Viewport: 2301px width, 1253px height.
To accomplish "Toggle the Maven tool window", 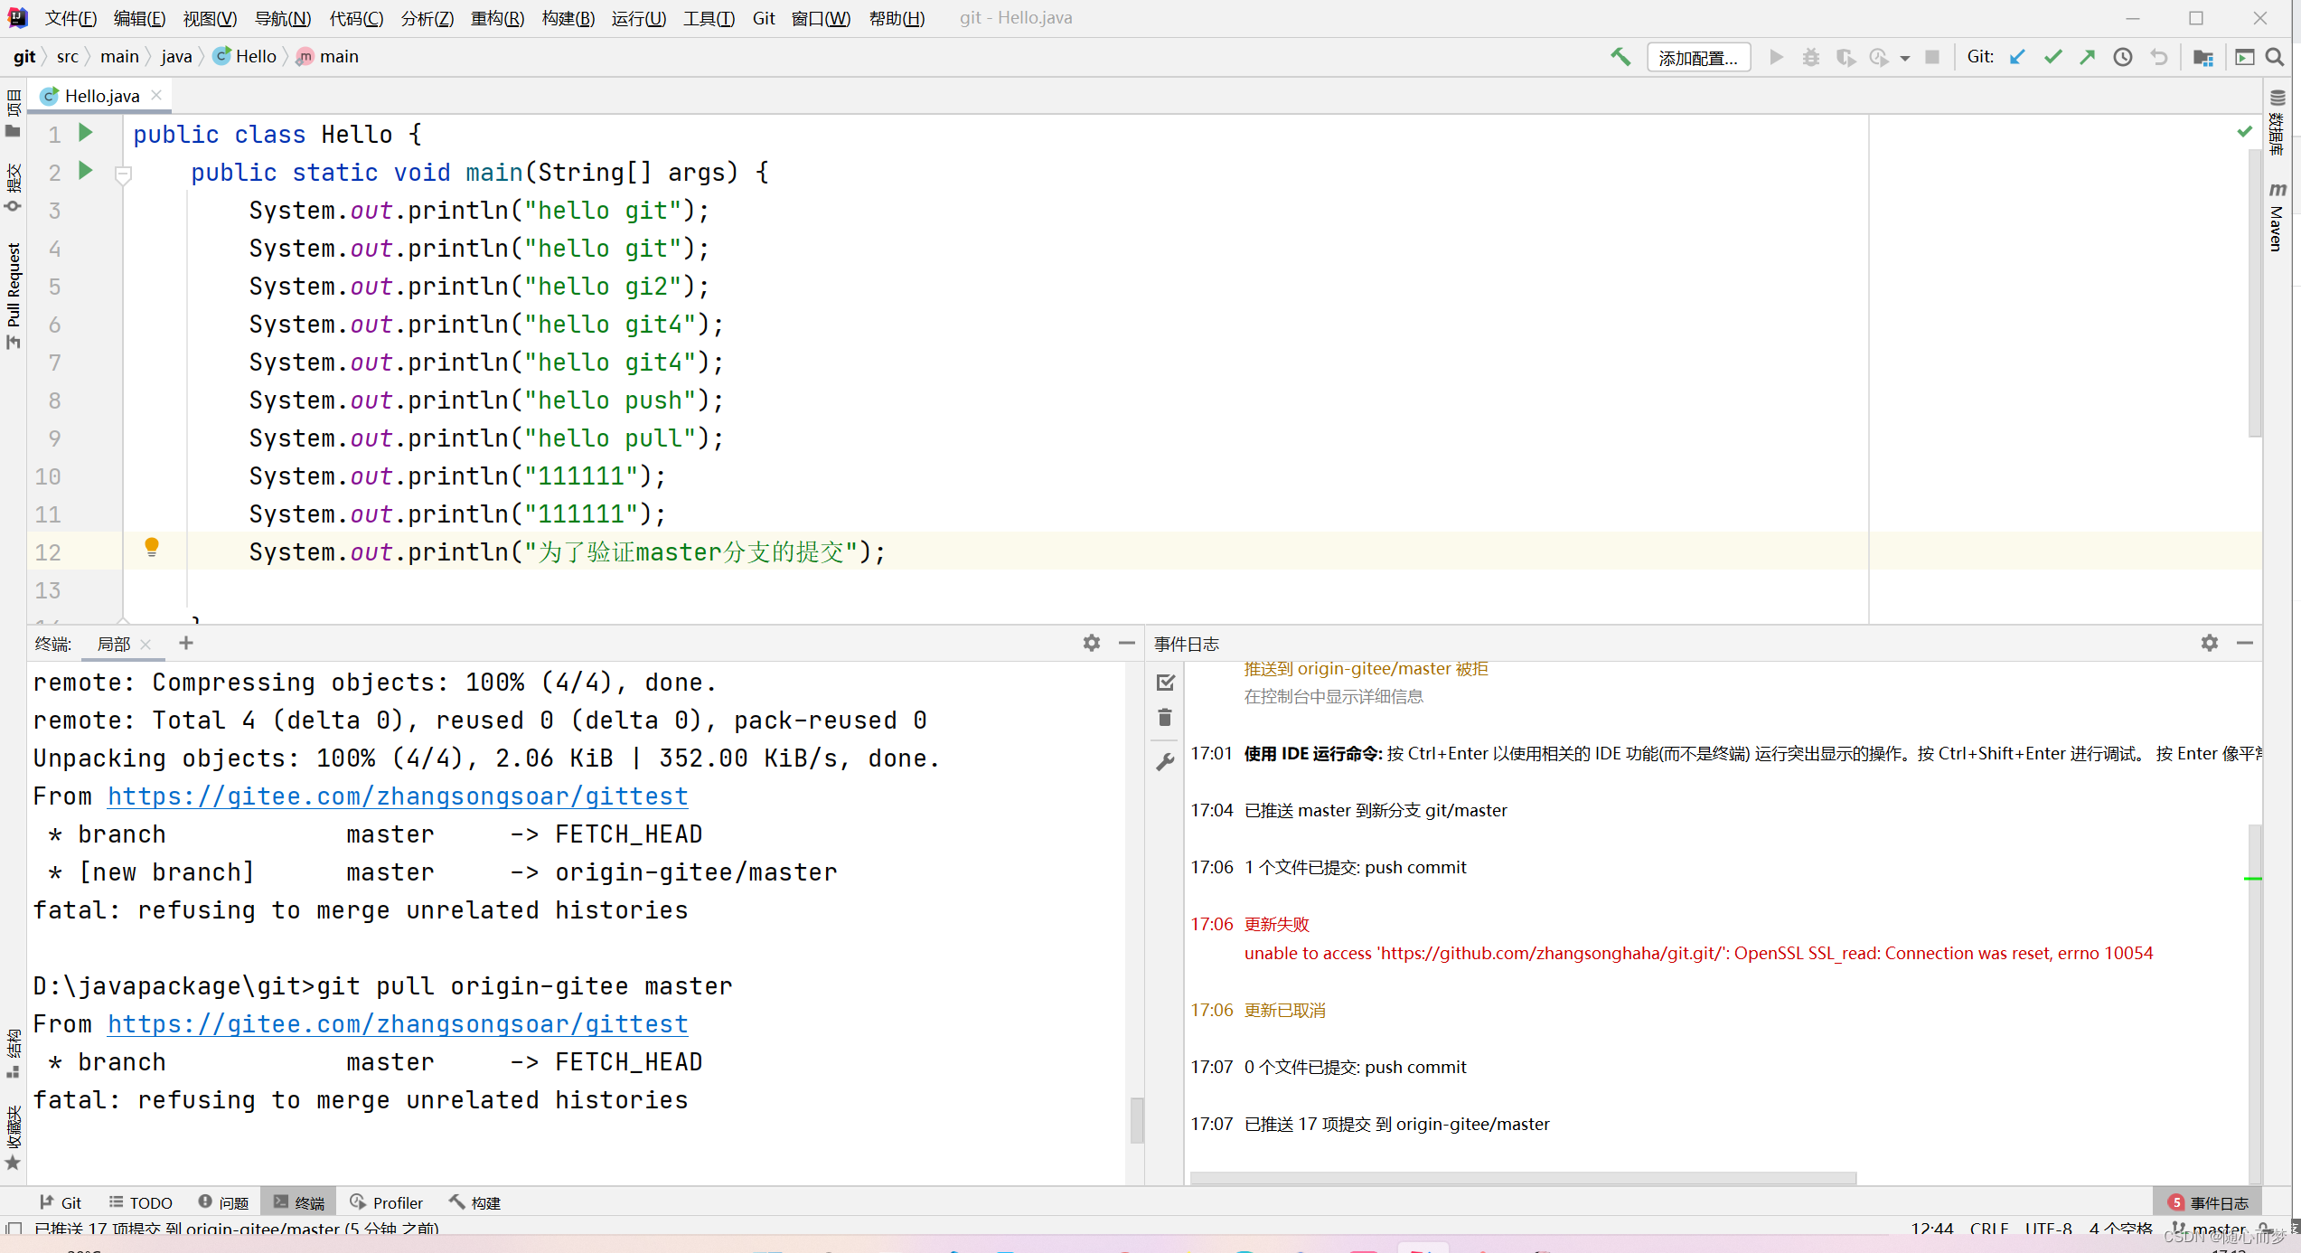I will (x=2277, y=217).
